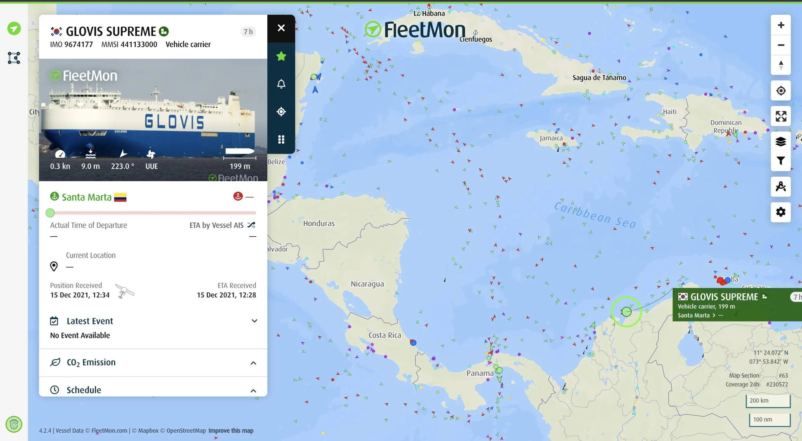Viewport: 802px width, 441px height.
Task: Open the vessel filter funnel
Action: coord(781,161)
